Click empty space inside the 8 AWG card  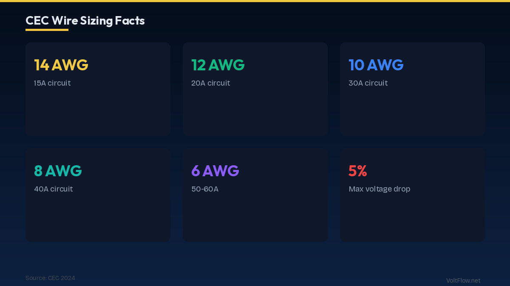pyautogui.click(x=98, y=218)
